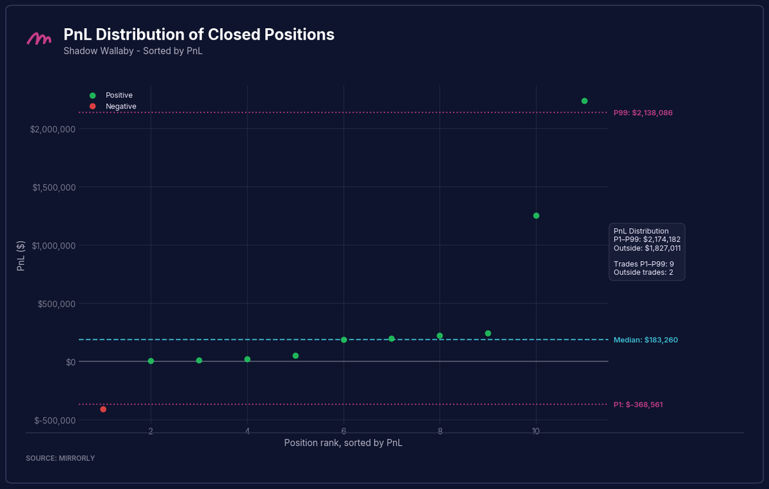The image size is (769, 489).
Task: Click the green Positive legend marker
Action: [x=92, y=95]
